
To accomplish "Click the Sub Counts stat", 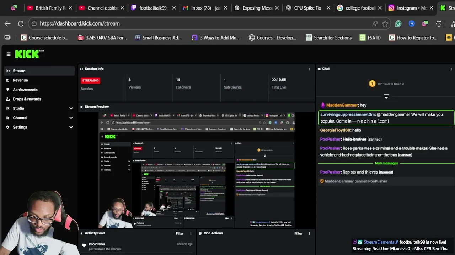I will 232,83.
